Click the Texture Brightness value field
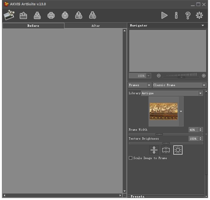This screenshot has width=210, height=200. pos(193,139)
